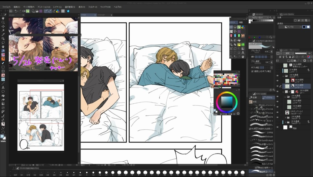Click the flip horizontal icon in command bar
This screenshot has height=177, width=313.
pyautogui.click(x=24, y=11)
